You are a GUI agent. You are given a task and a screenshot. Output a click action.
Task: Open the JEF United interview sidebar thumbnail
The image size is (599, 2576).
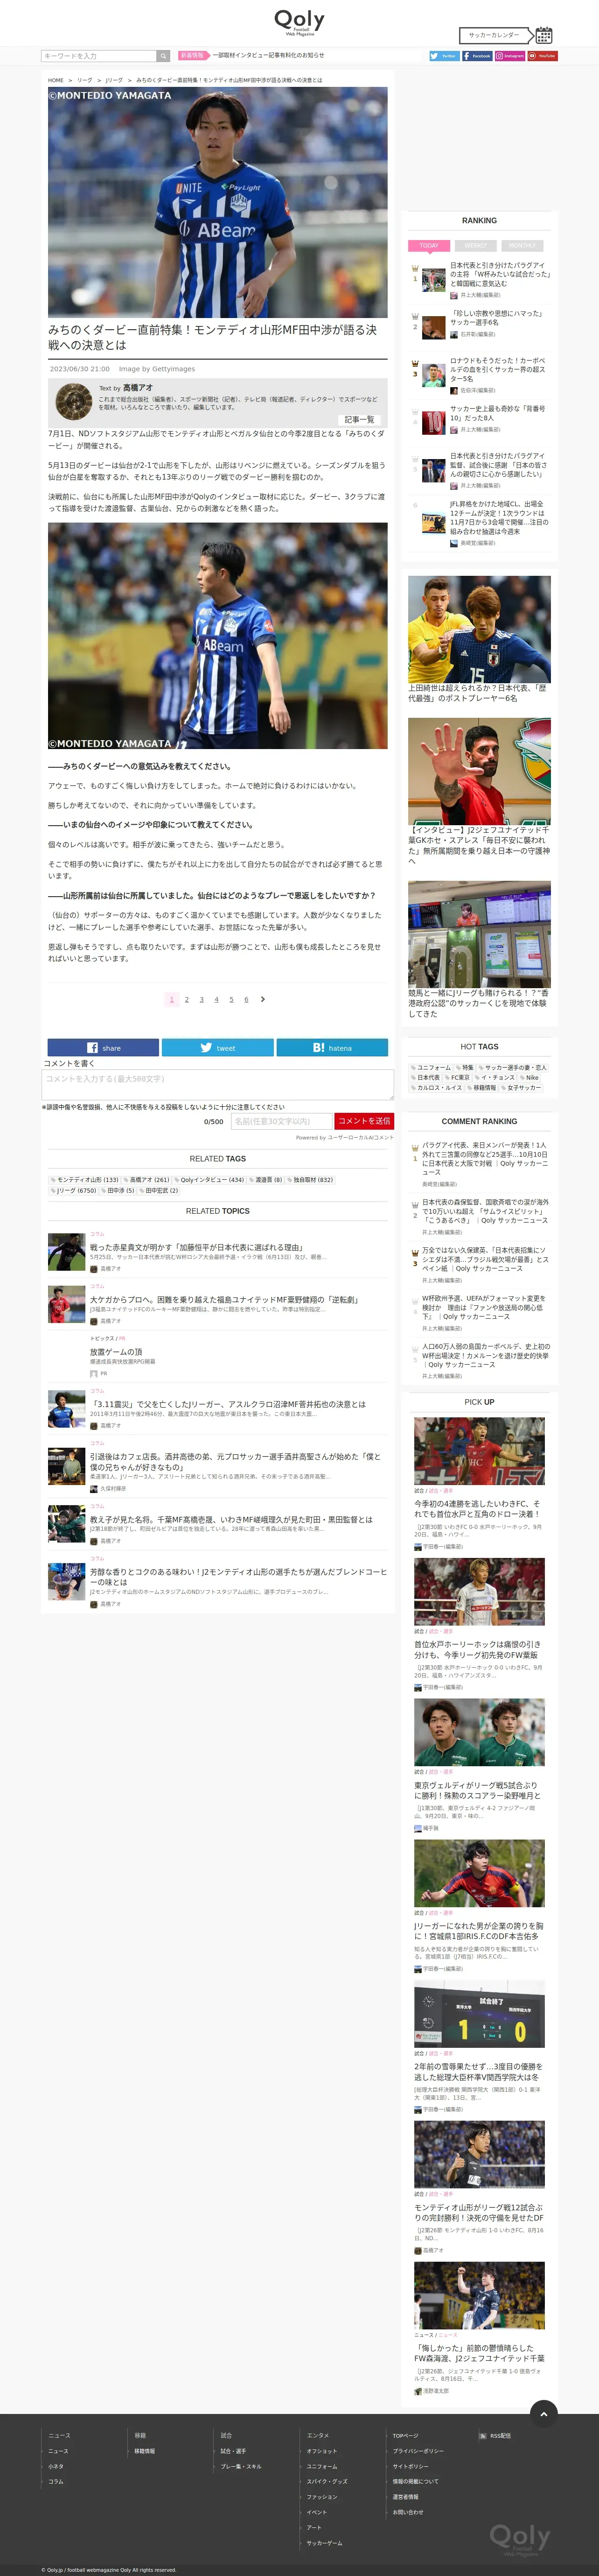pos(479,771)
